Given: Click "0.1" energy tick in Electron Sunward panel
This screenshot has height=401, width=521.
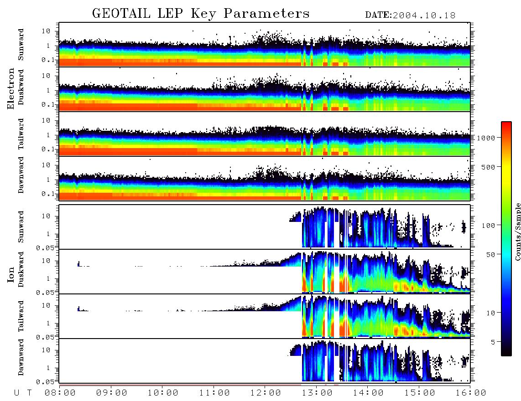Looking at the screenshot, I should coord(48,60).
